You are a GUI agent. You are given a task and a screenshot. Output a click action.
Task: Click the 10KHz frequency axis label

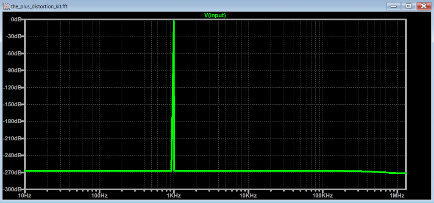[x=248, y=195]
